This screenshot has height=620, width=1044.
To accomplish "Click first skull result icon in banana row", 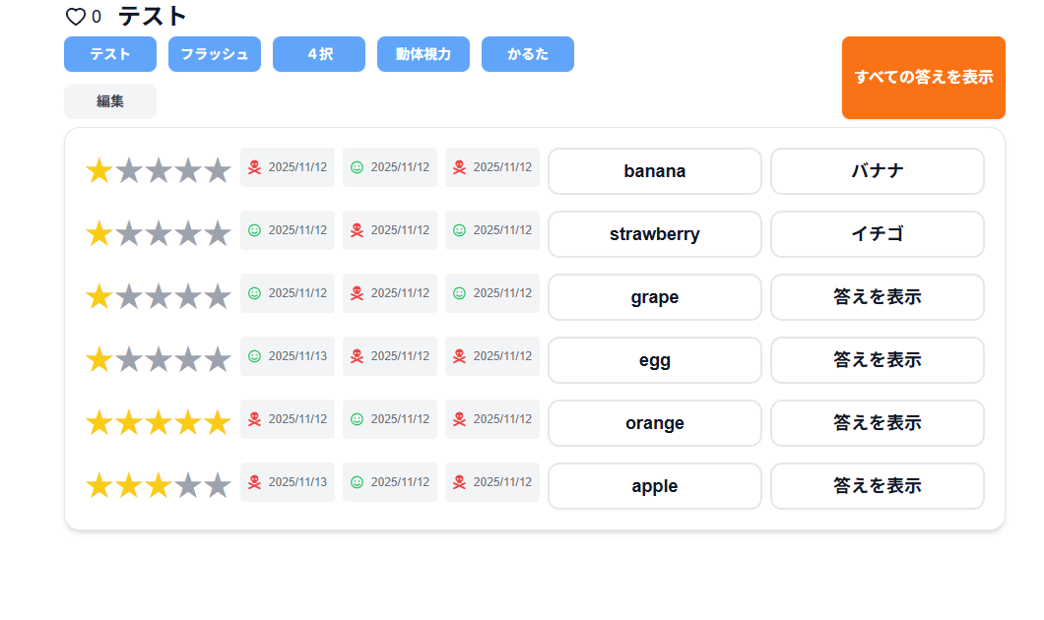I will coord(254,167).
